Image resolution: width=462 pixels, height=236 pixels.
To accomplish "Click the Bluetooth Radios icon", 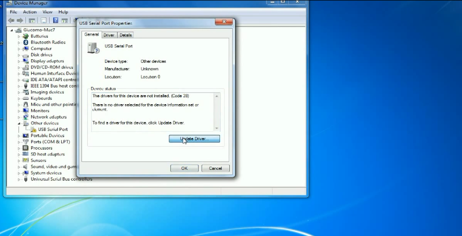I will point(25,42).
